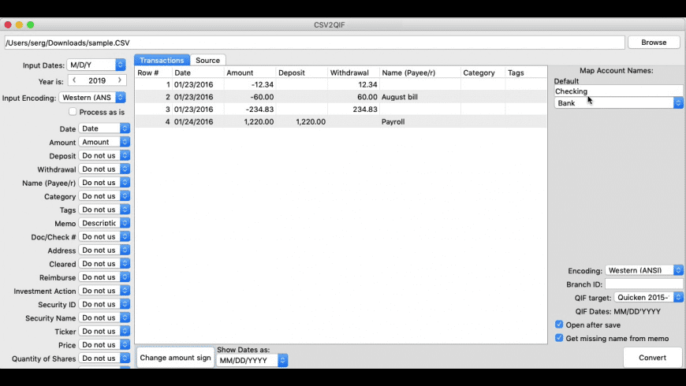The height and width of the screenshot is (386, 686).
Task: Toggle the Process as is checkbox
Action: (x=73, y=112)
